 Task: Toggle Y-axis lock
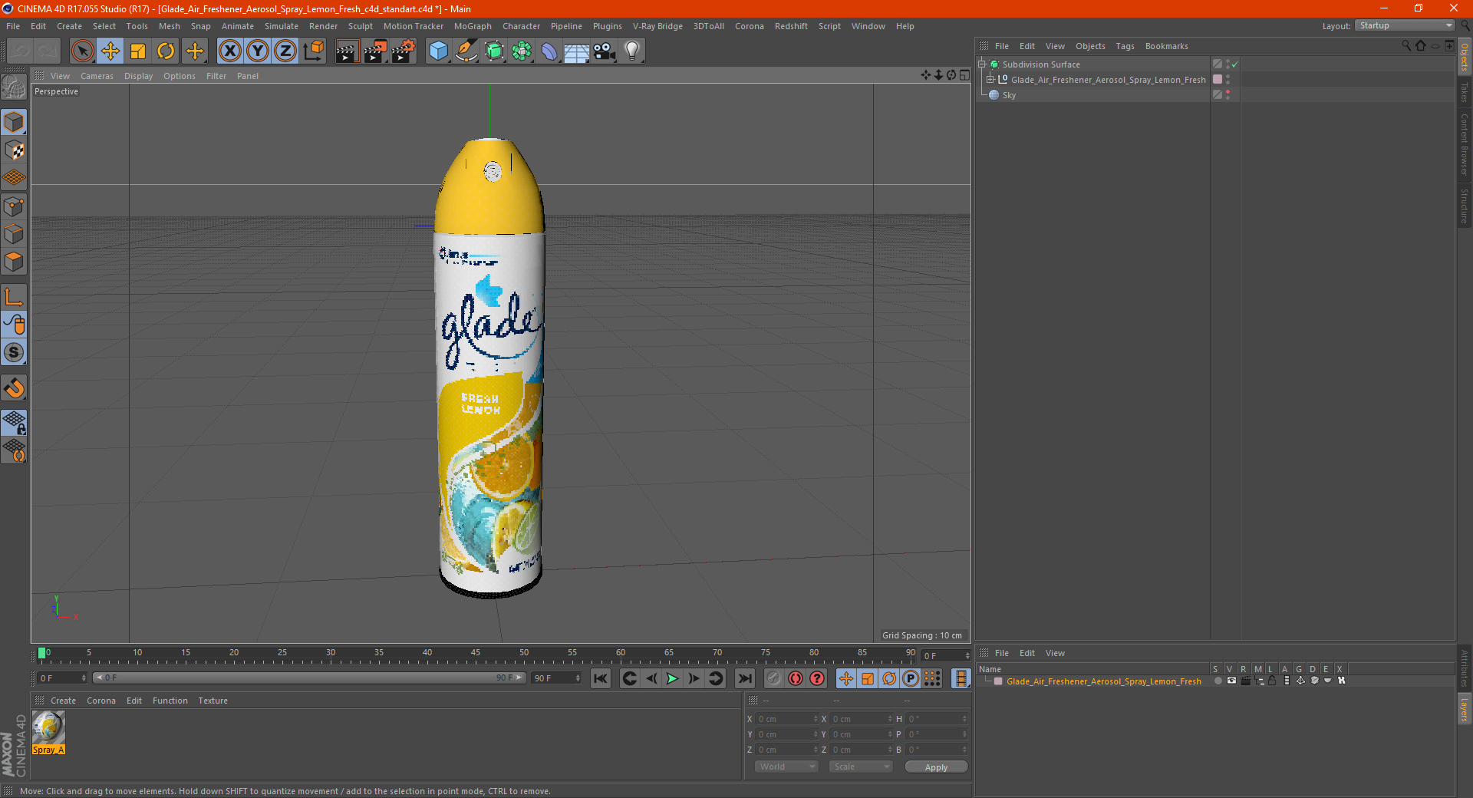tap(258, 51)
